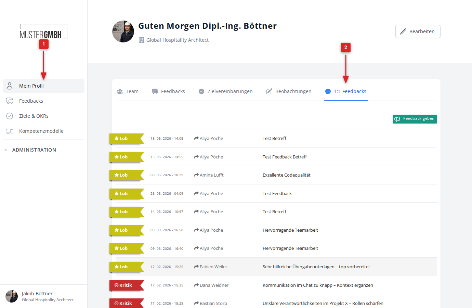Open the MusterGmbH logo home link
The height and width of the screenshot is (308, 472).
(x=44, y=31)
